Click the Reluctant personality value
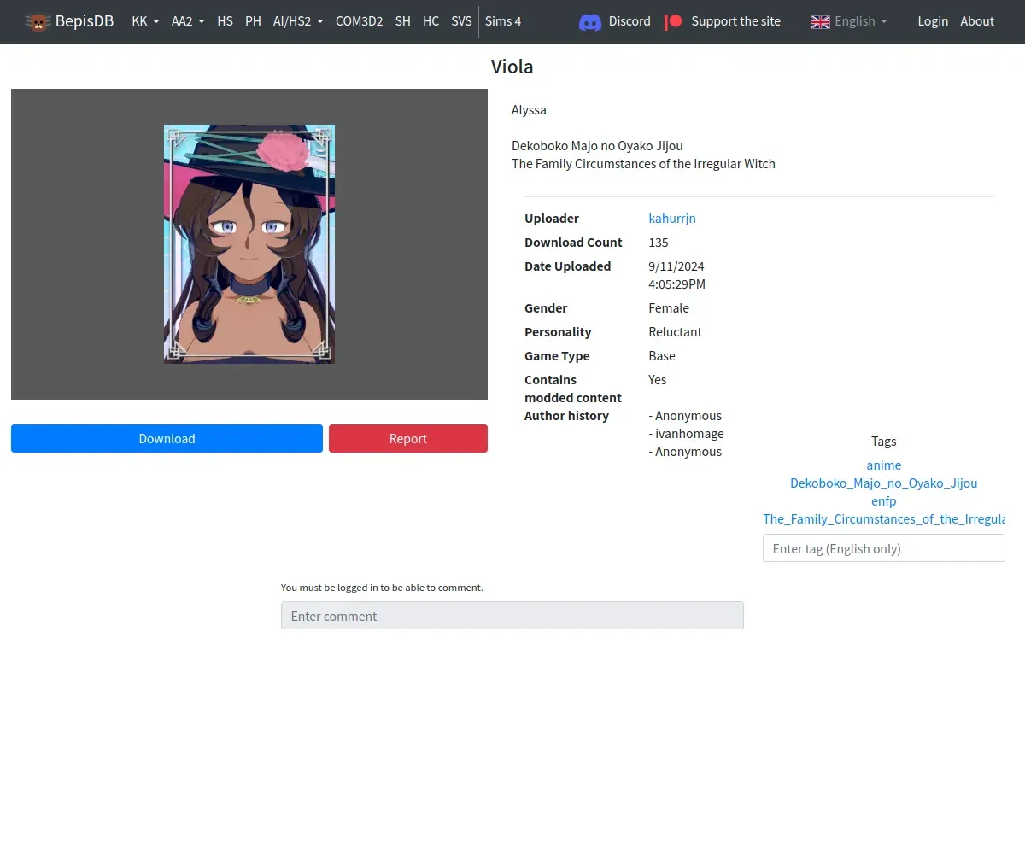Image resolution: width=1025 pixels, height=854 pixels. tap(675, 332)
